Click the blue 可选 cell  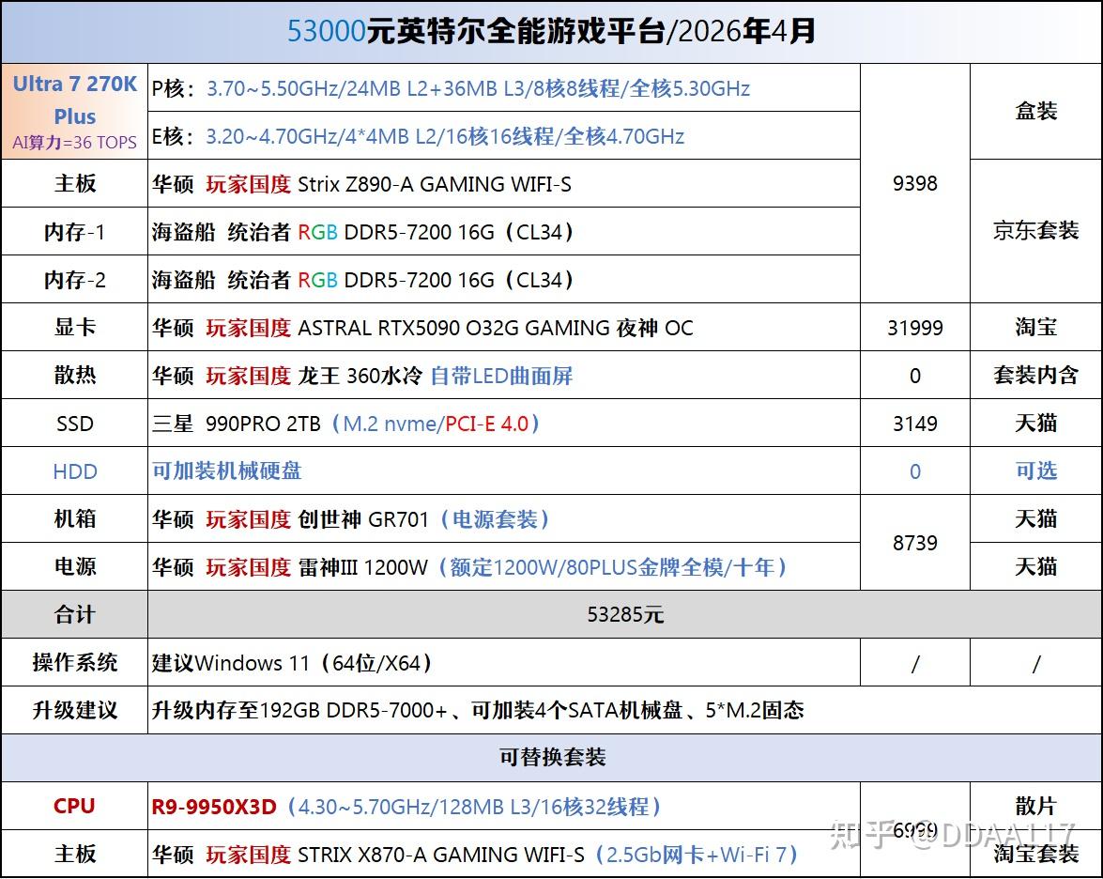(1035, 470)
